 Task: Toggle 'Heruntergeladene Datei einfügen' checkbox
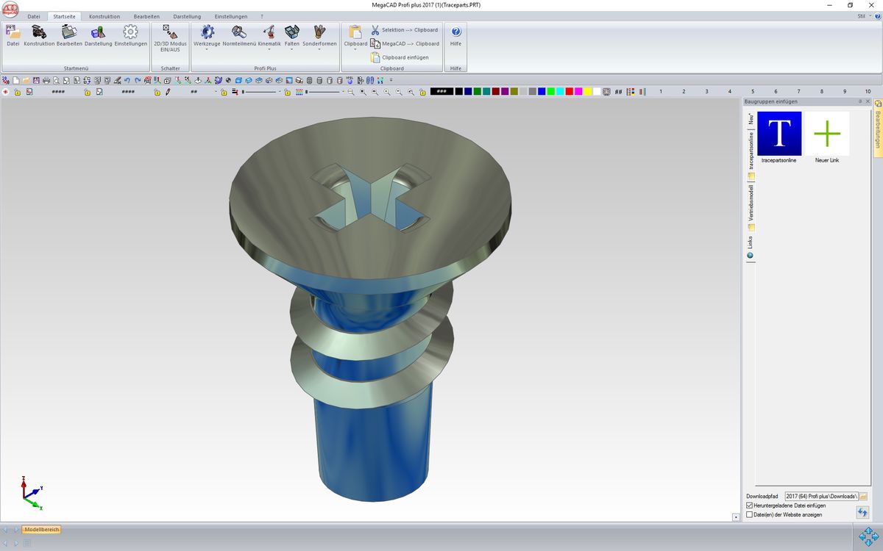750,505
